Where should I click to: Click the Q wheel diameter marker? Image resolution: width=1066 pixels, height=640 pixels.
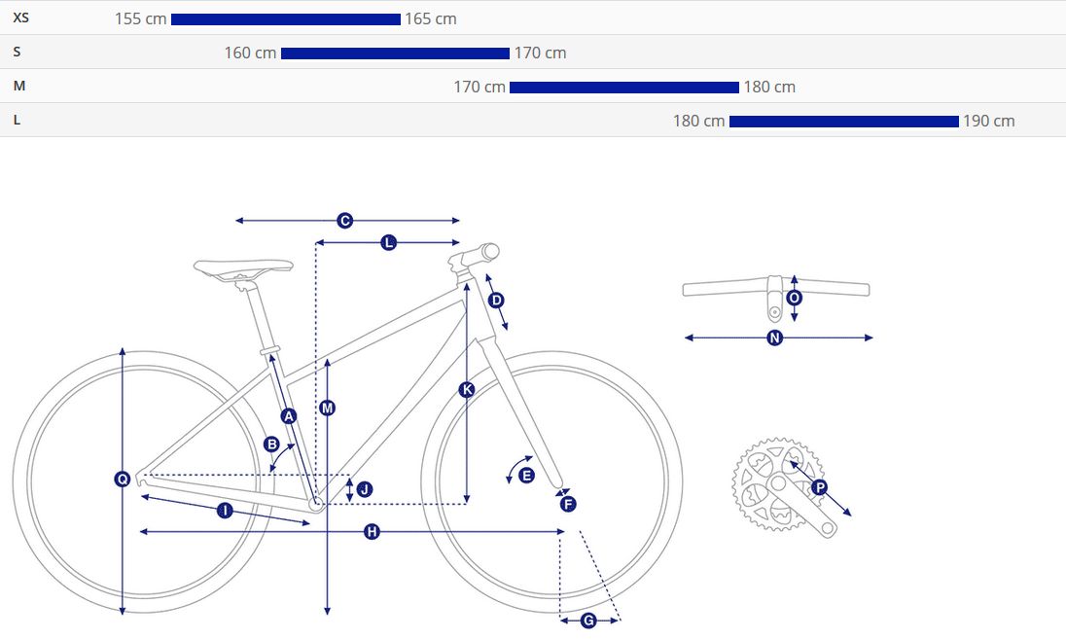coord(122,479)
